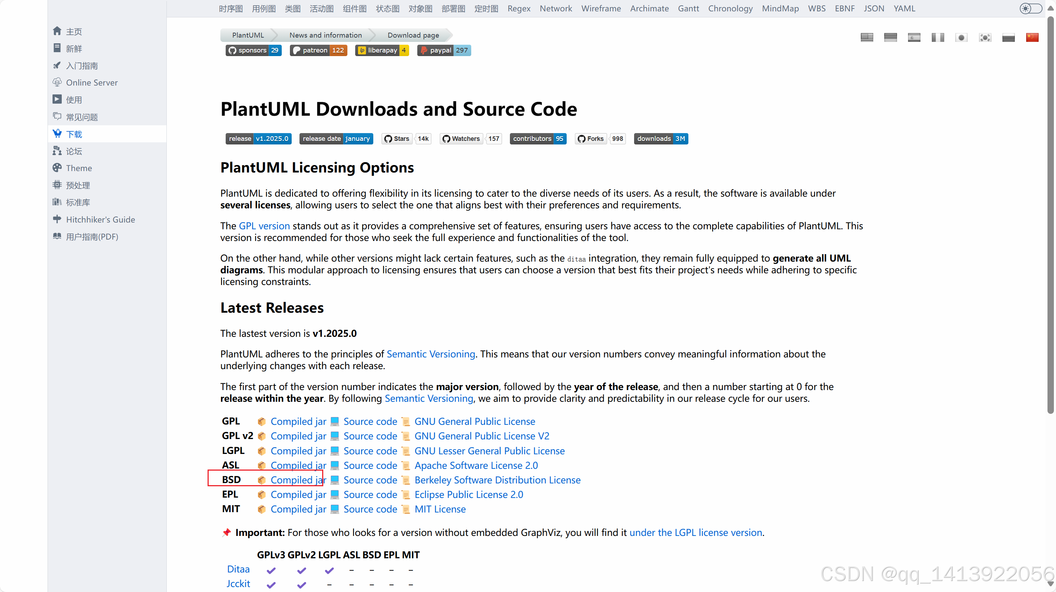Open the GitHub sponsors badge
This screenshot has width=1056, height=592.
253,50
